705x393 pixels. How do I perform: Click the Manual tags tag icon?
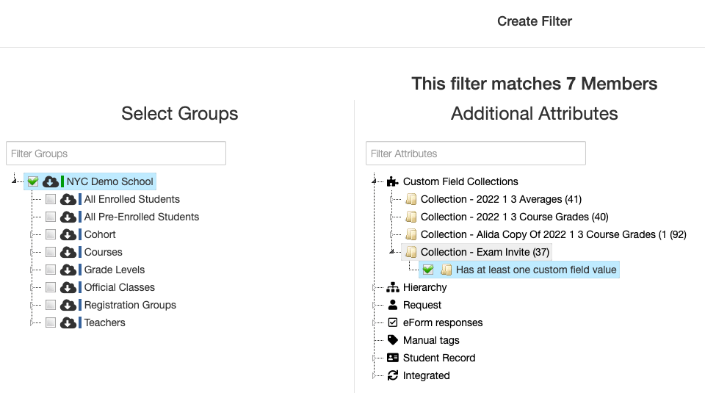click(x=392, y=340)
